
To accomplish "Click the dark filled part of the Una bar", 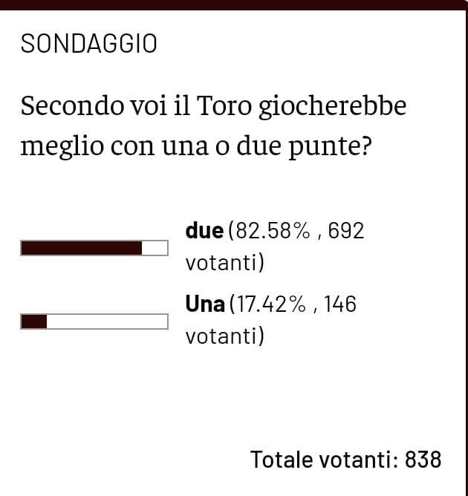I will tap(34, 322).
